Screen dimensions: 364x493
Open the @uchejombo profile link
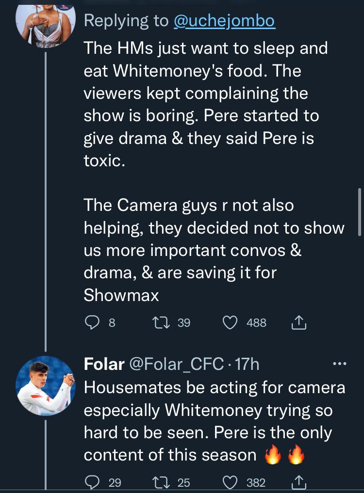pyautogui.click(x=224, y=21)
